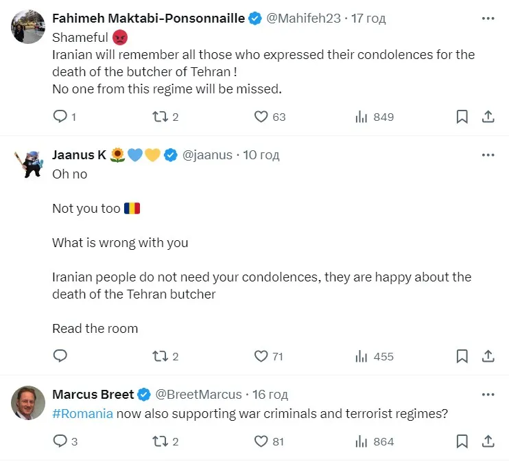The image size is (509, 464).
Task: View analytics showing 849 views
Action: click(x=362, y=117)
